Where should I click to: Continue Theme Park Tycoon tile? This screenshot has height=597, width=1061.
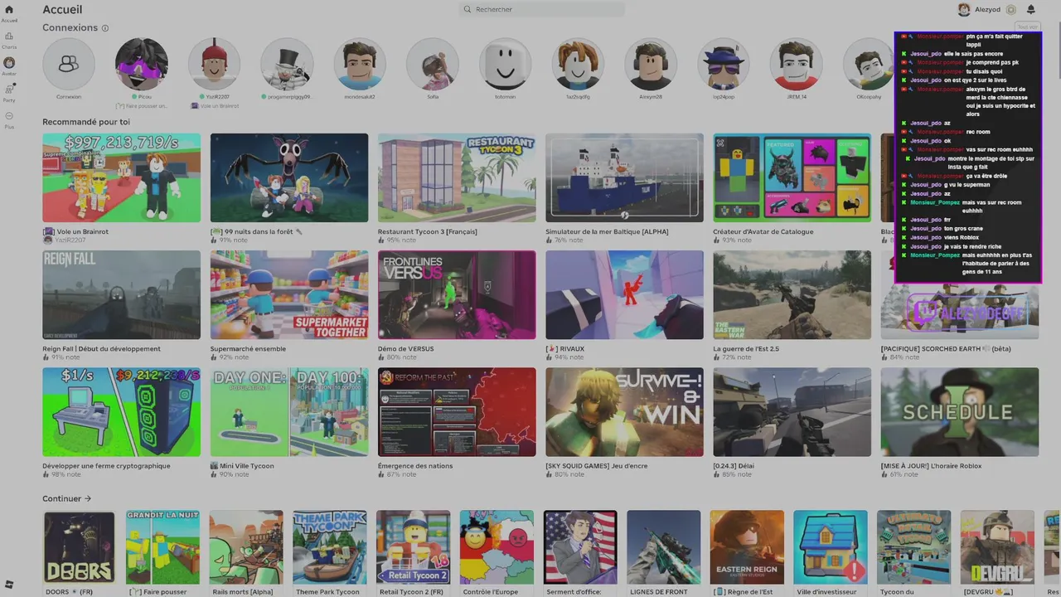pyautogui.click(x=330, y=547)
